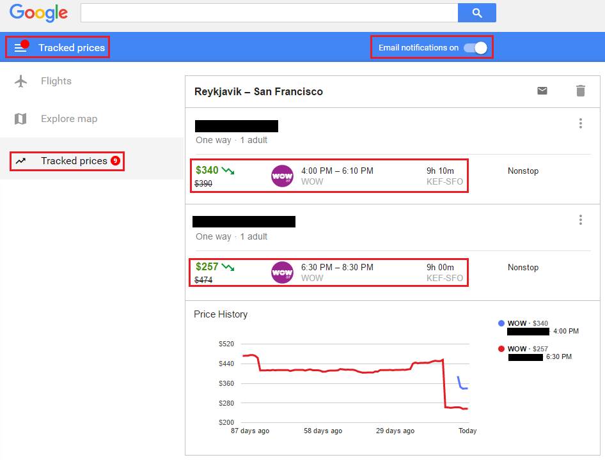Screen dimensions: 605x460
Task: Click the Google logo
Action: 38,13
